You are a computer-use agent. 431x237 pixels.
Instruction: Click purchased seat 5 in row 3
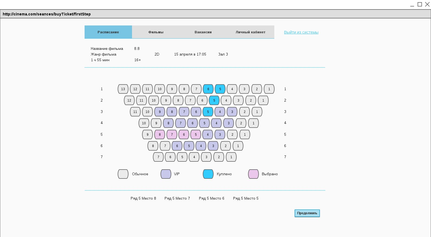[x=208, y=112]
